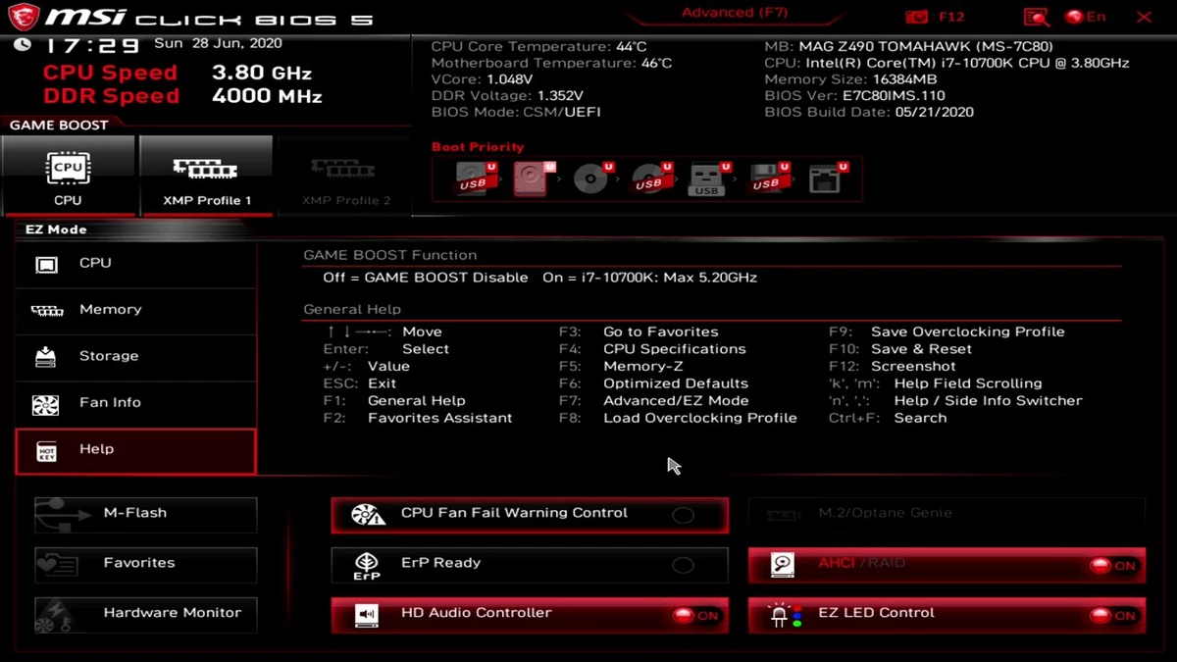This screenshot has height=662, width=1177.
Task: Click the Fan Info fan icon
Action: pyautogui.click(x=46, y=404)
